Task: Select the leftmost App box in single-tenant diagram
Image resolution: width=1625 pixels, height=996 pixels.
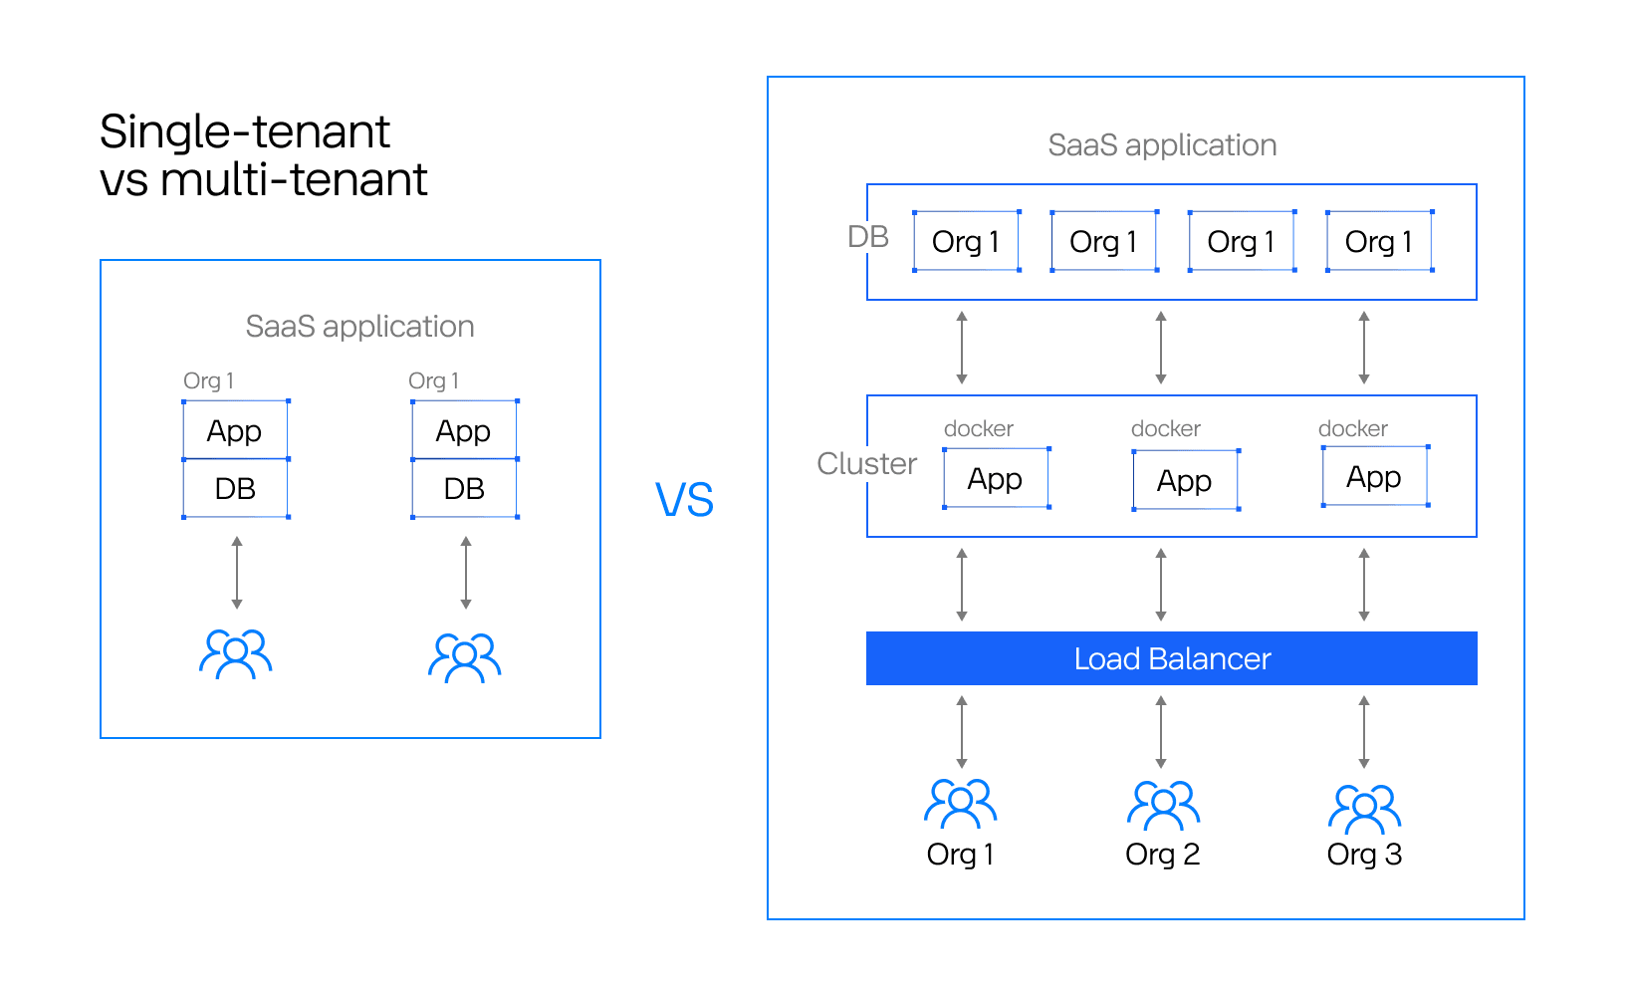Action: pos(235,430)
